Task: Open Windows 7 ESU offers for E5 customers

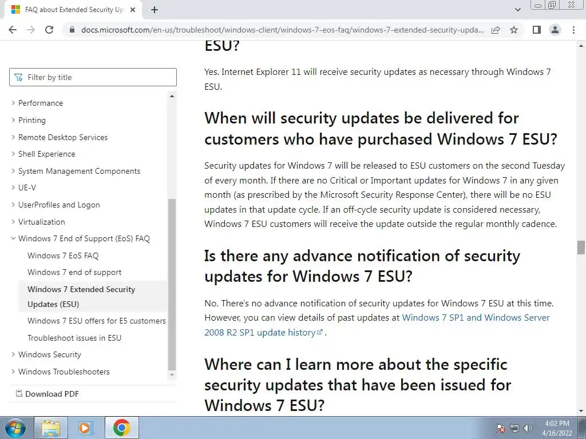Action: point(96,321)
